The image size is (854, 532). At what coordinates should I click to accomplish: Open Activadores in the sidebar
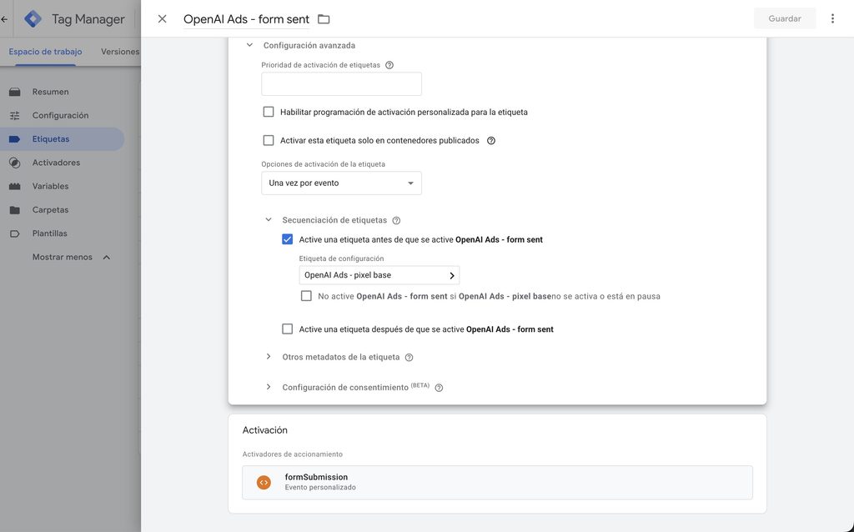point(56,163)
